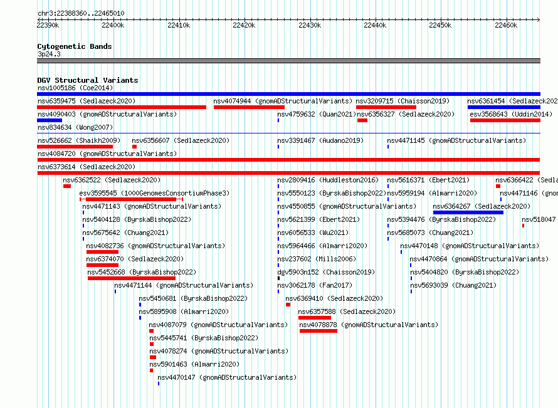Screen dimensions: 558x408
Task: Select the red bar under nsv5452668
Action: pyautogui.click(x=132, y=278)
